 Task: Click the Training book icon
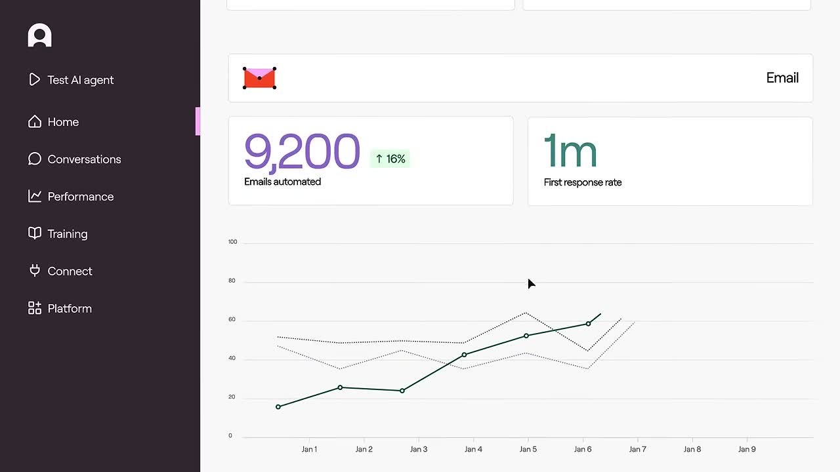pyautogui.click(x=35, y=233)
